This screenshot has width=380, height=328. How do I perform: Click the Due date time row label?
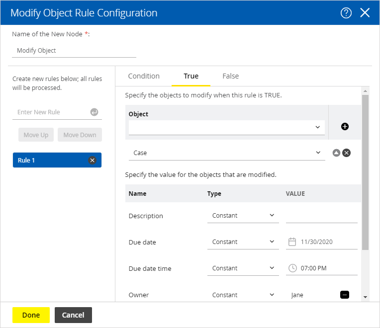pyautogui.click(x=150, y=269)
